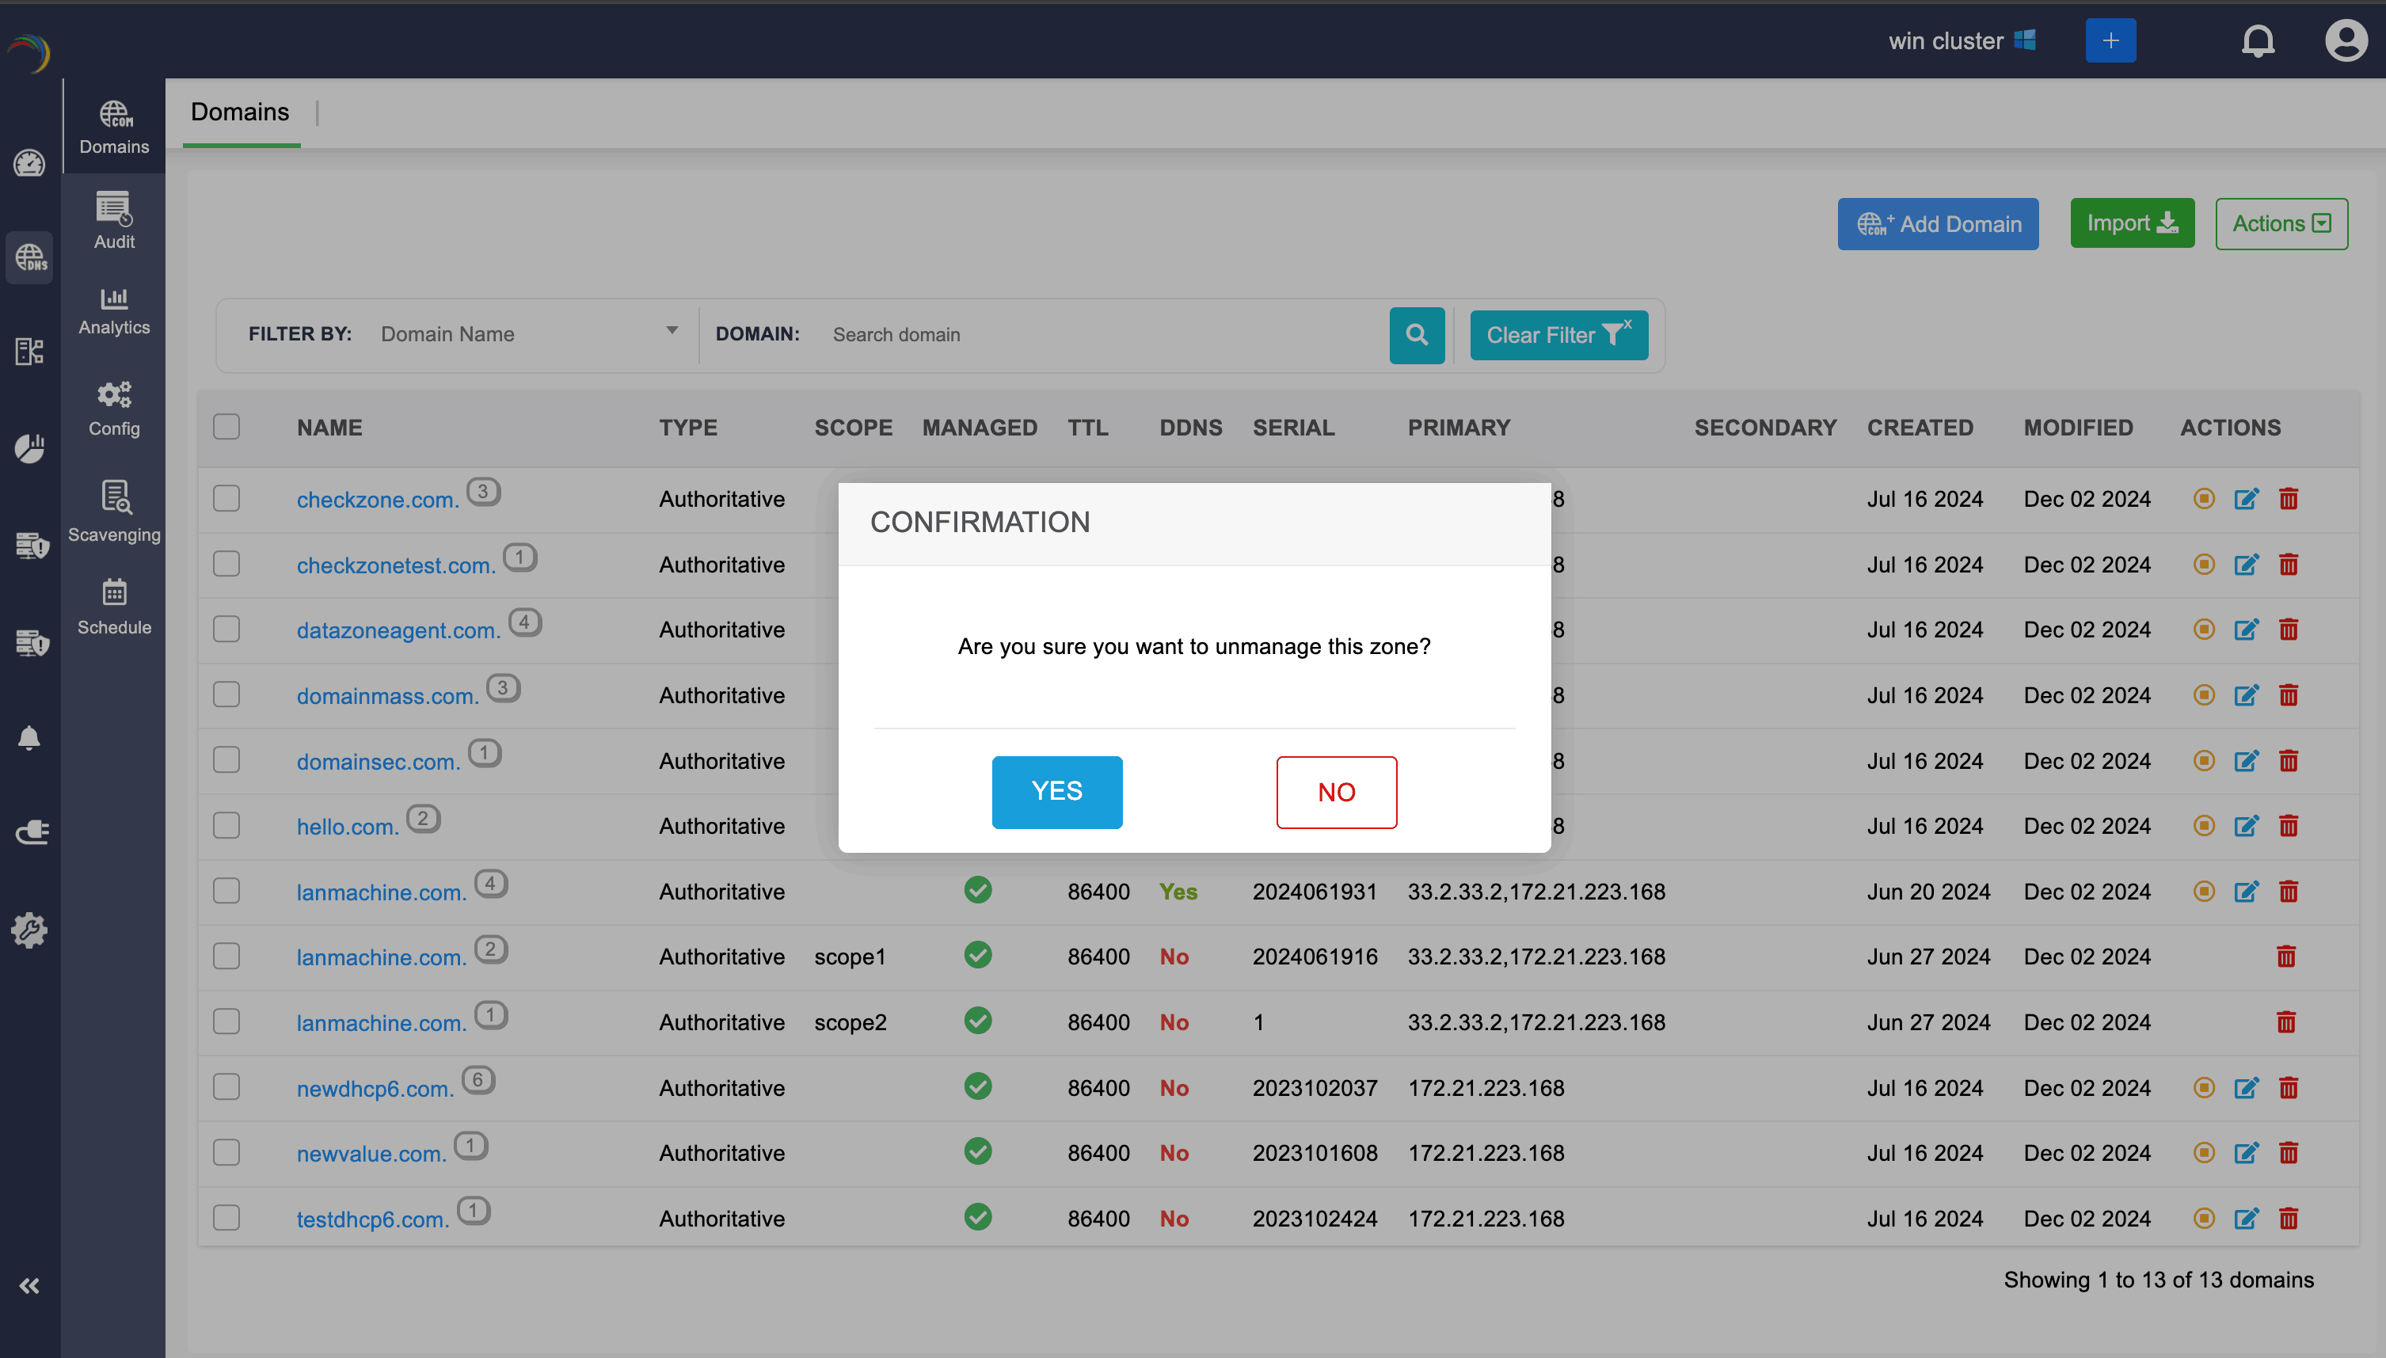Click NO to cancel the confirmation
Screen dimensions: 2386x1358
pyautogui.click(x=1336, y=792)
